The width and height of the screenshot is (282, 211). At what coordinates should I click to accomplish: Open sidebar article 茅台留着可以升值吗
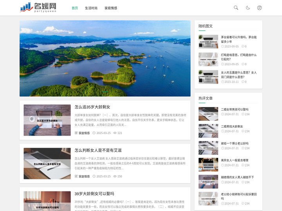pos(239,39)
